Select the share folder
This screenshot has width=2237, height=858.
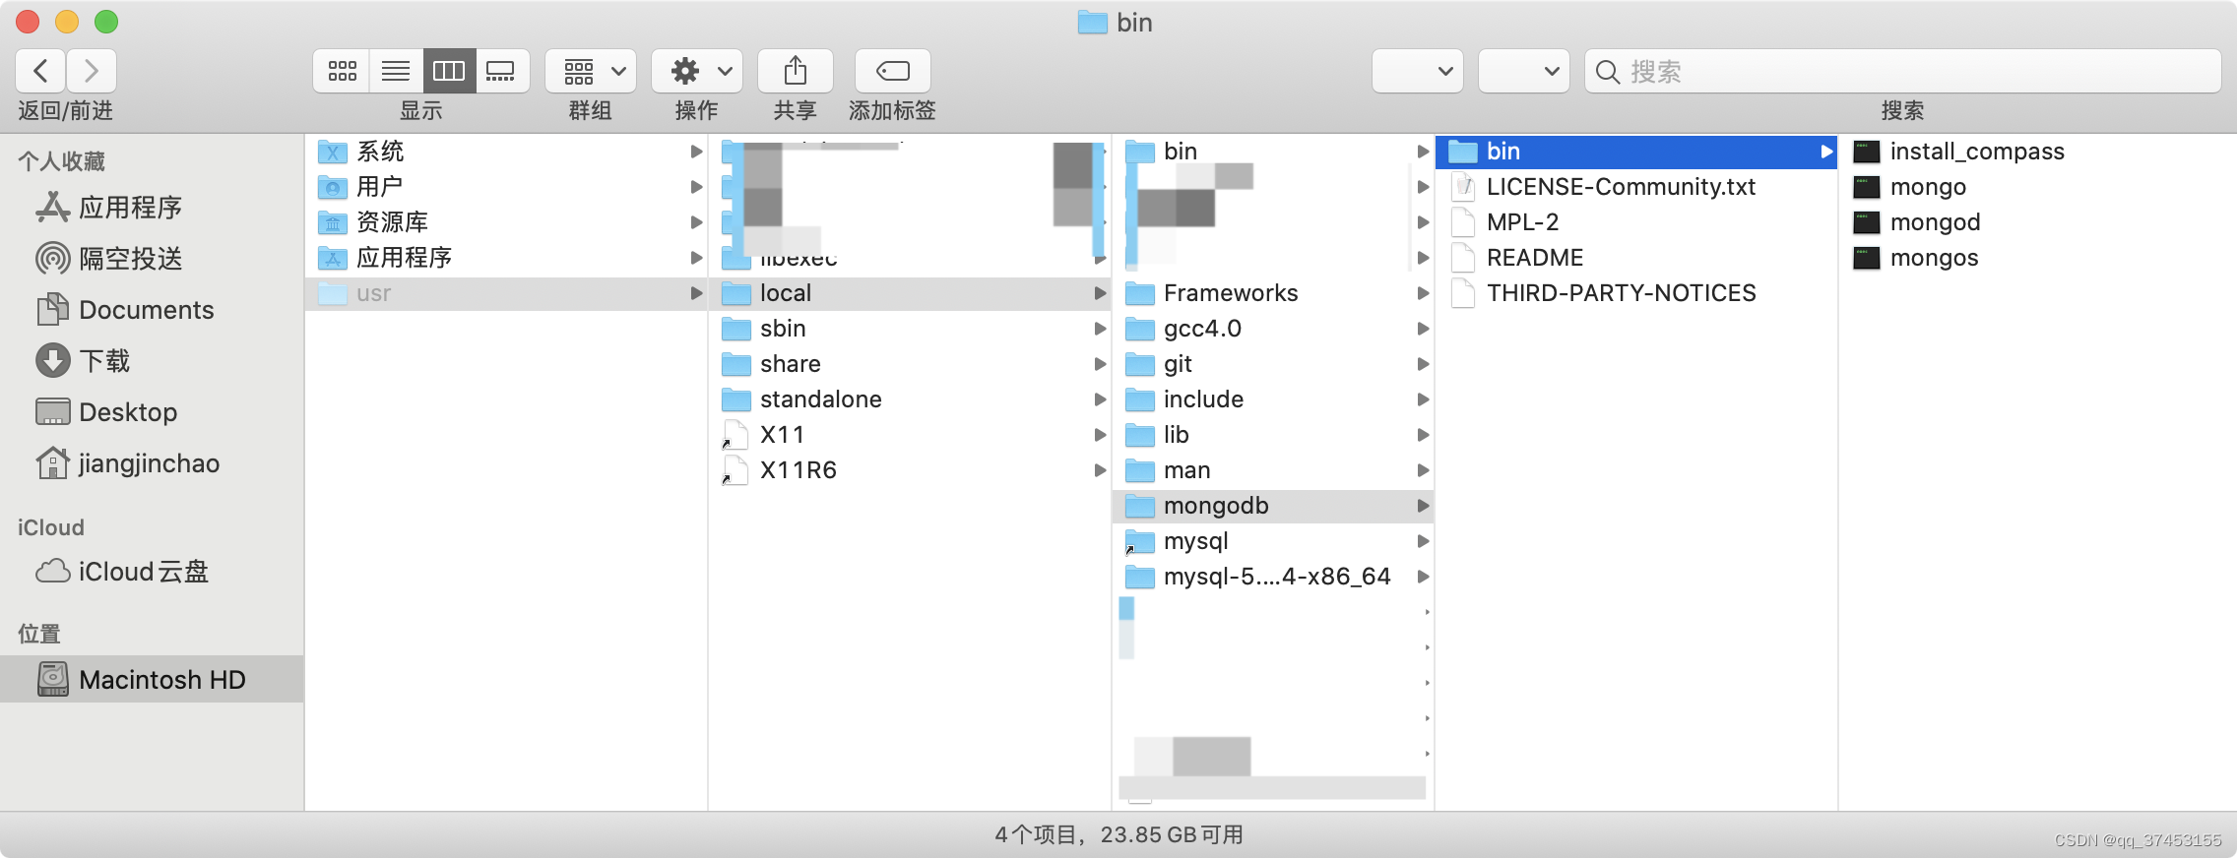[910, 364]
